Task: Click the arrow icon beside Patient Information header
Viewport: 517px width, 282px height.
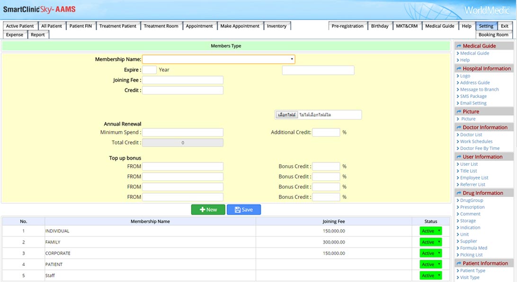Action: pyautogui.click(x=459, y=264)
